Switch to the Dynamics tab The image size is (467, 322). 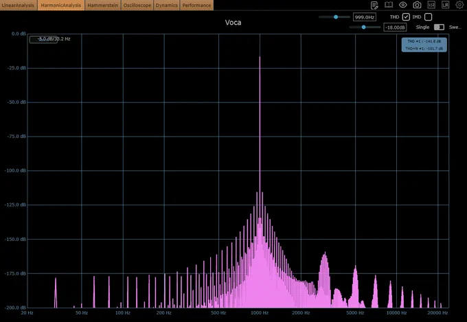(x=166, y=5)
